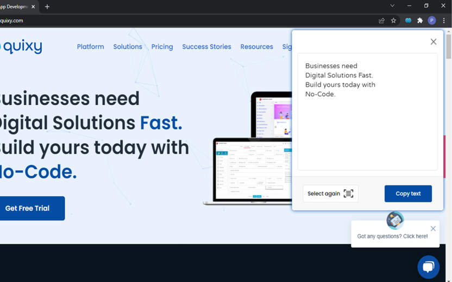Go to the Pricing page
The height and width of the screenshot is (282, 452).
[x=162, y=47]
